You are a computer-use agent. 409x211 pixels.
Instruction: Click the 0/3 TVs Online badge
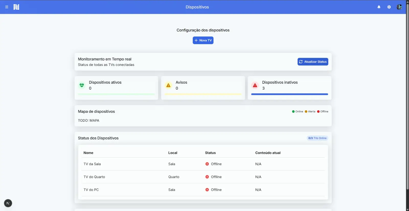click(x=317, y=138)
